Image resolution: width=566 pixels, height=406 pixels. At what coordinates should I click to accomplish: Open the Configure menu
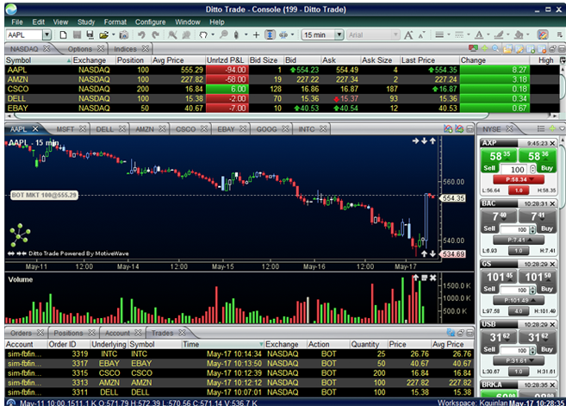tap(150, 22)
